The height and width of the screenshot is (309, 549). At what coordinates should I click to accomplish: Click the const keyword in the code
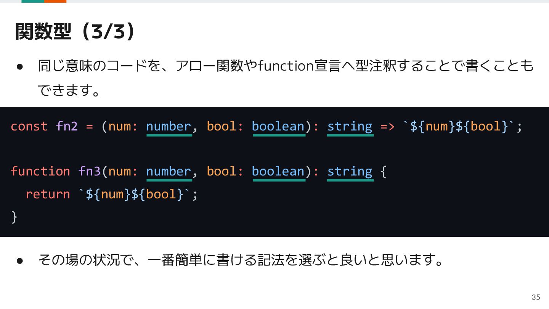point(29,126)
